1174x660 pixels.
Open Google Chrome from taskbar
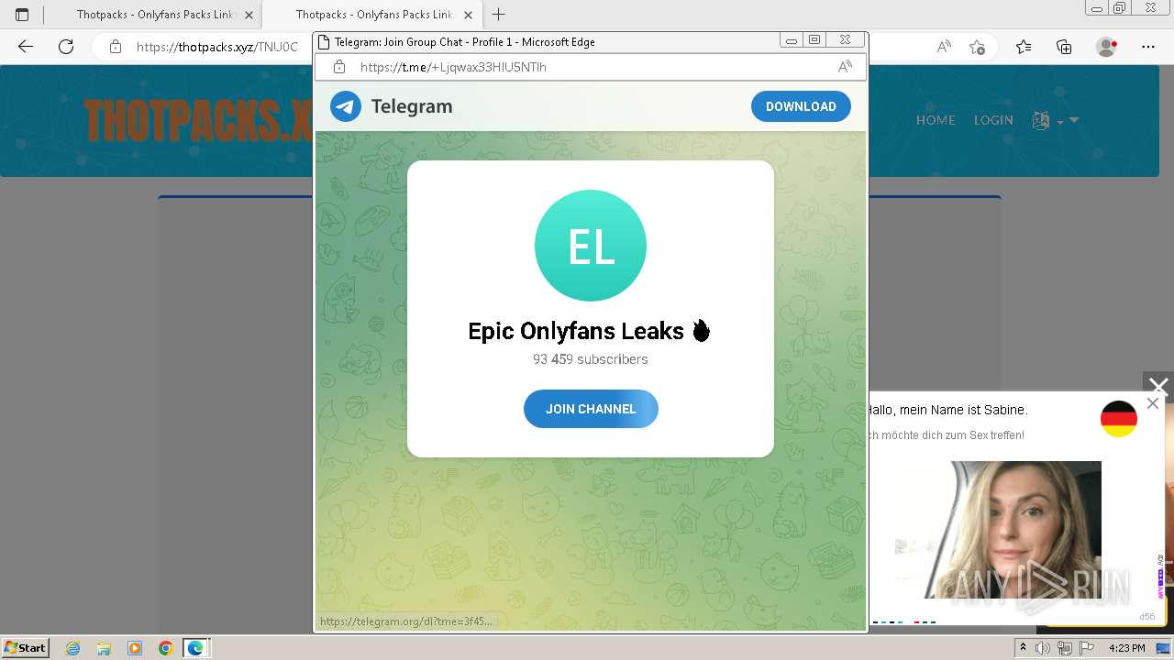tap(166, 648)
